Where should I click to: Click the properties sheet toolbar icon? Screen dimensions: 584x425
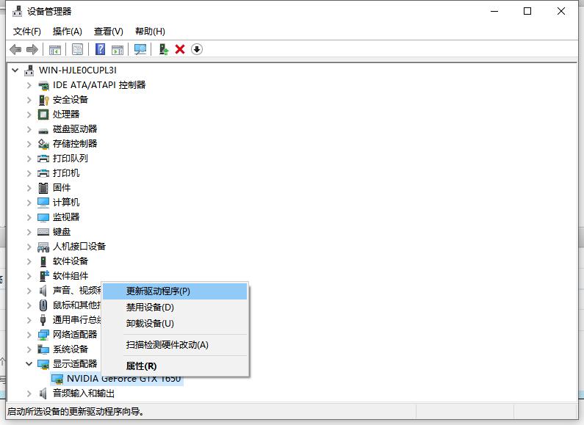coord(77,49)
